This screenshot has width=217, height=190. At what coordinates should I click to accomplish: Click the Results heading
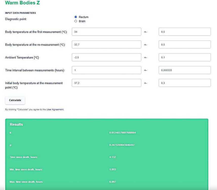pyautogui.click(x=16, y=124)
